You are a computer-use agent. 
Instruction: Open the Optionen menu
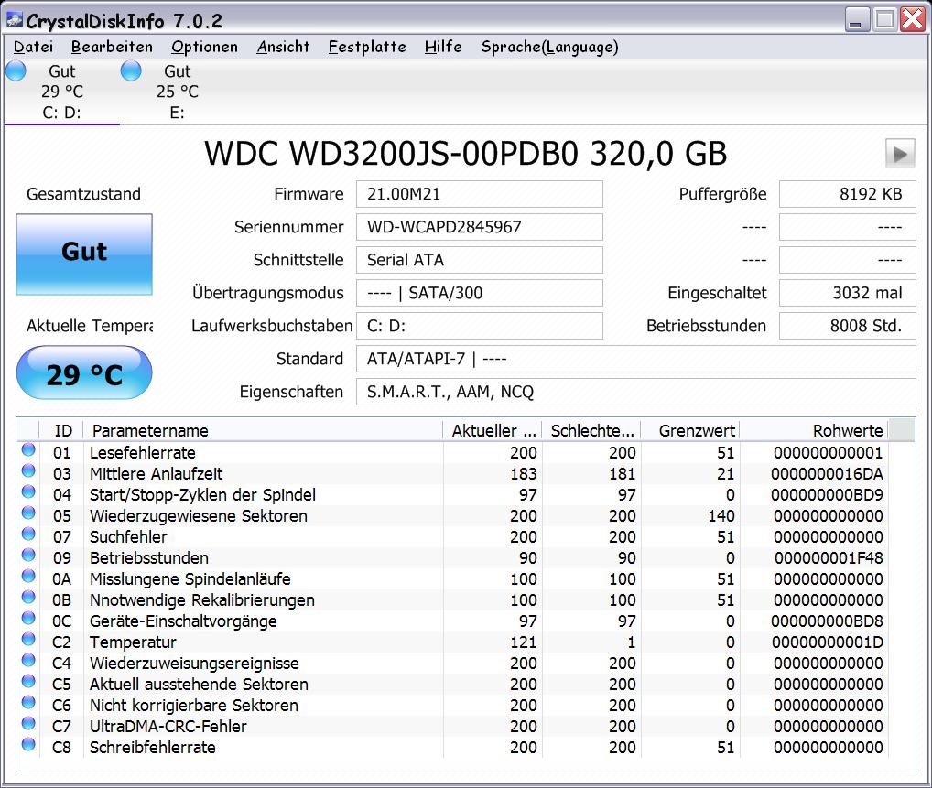204,47
